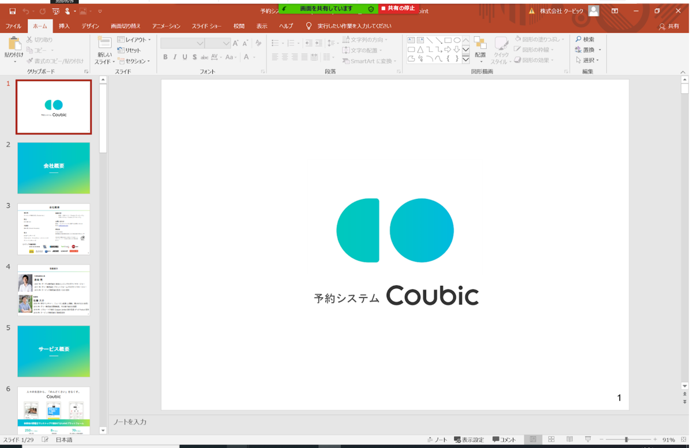
Task: Toggle normal view button in status bar
Action: pos(533,439)
